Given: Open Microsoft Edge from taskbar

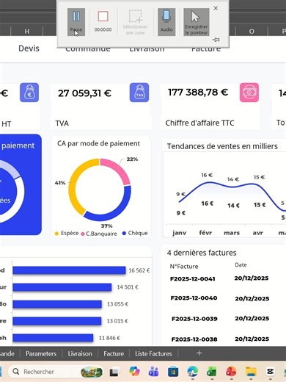Looking at the screenshot, I should click(193, 372).
